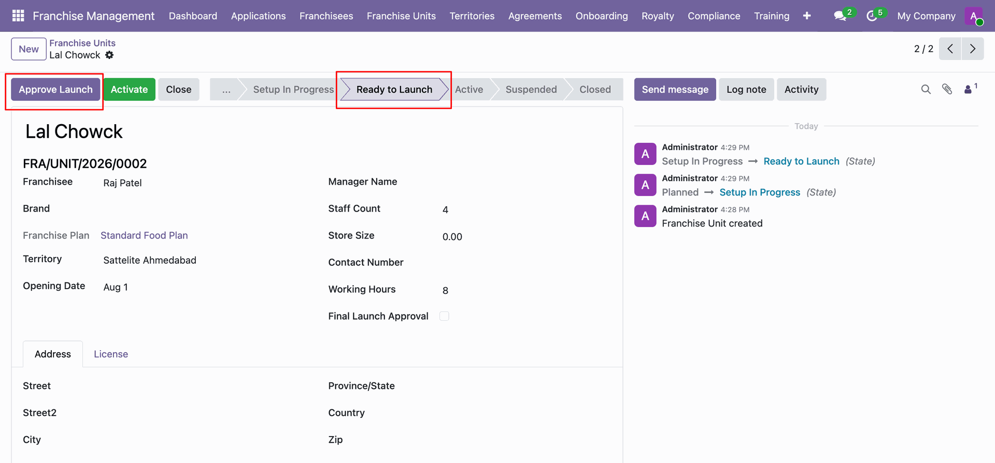Open the conversations messages icon
The height and width of the screenshot is (463, 995).
[841, 16]
